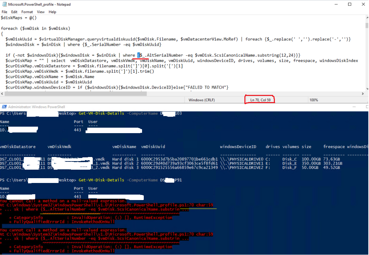Click the UUID "6000C2953d7b5ba20897701be661cdb1"
The width and height of the screenshot is (369, 255).
click(x=179, y=159)
